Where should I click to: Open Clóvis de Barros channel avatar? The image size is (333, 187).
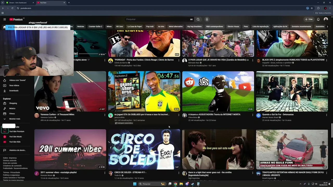111,61
